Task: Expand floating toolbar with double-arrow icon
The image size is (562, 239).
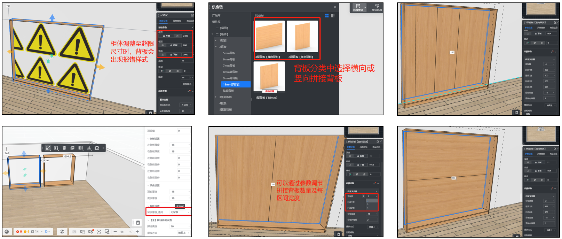Action: [103, 148]
